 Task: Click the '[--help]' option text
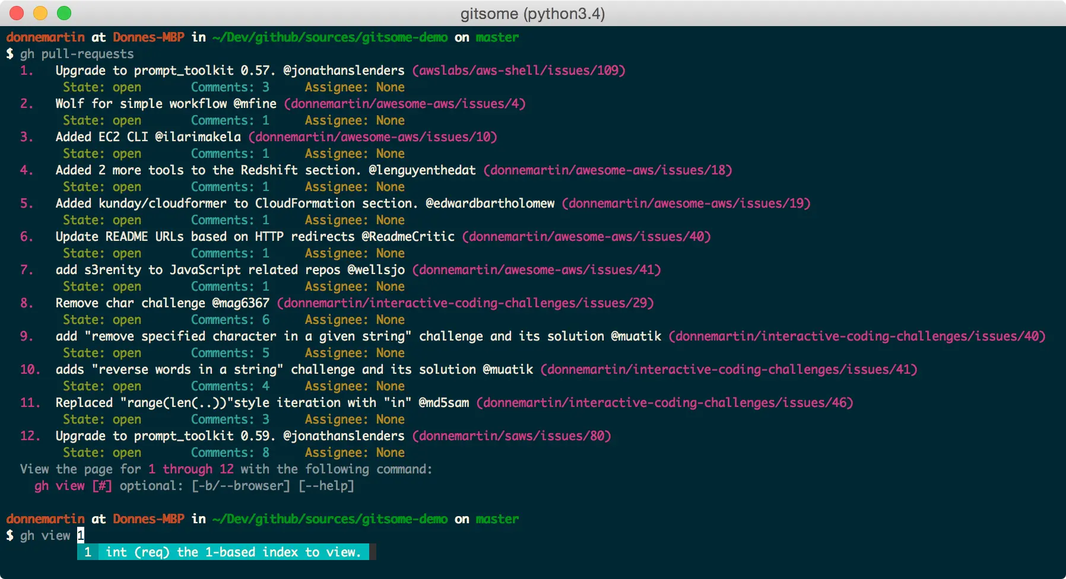pyautogui.click(x=326, y=486)
